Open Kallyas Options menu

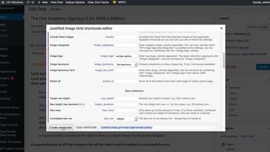tap(75, 2)
